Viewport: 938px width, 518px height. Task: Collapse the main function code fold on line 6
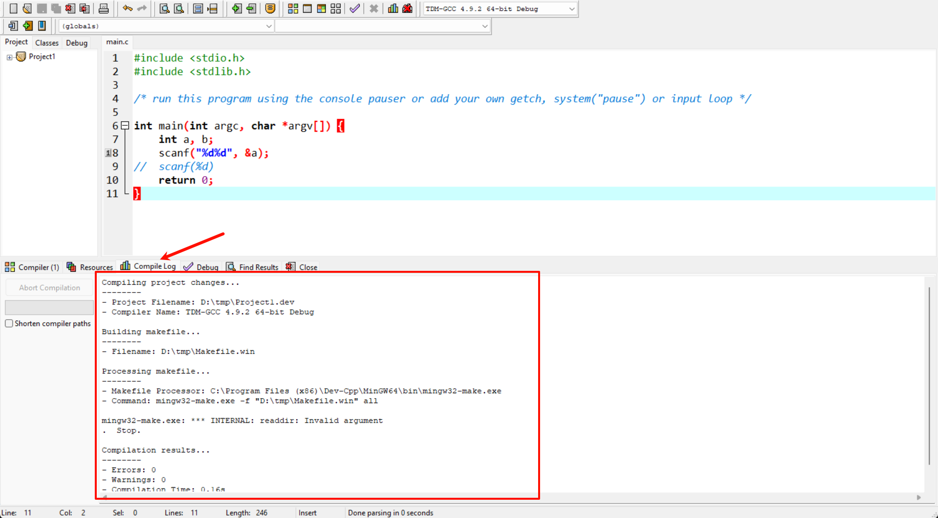pyautogui.click(x=125, y=126)
